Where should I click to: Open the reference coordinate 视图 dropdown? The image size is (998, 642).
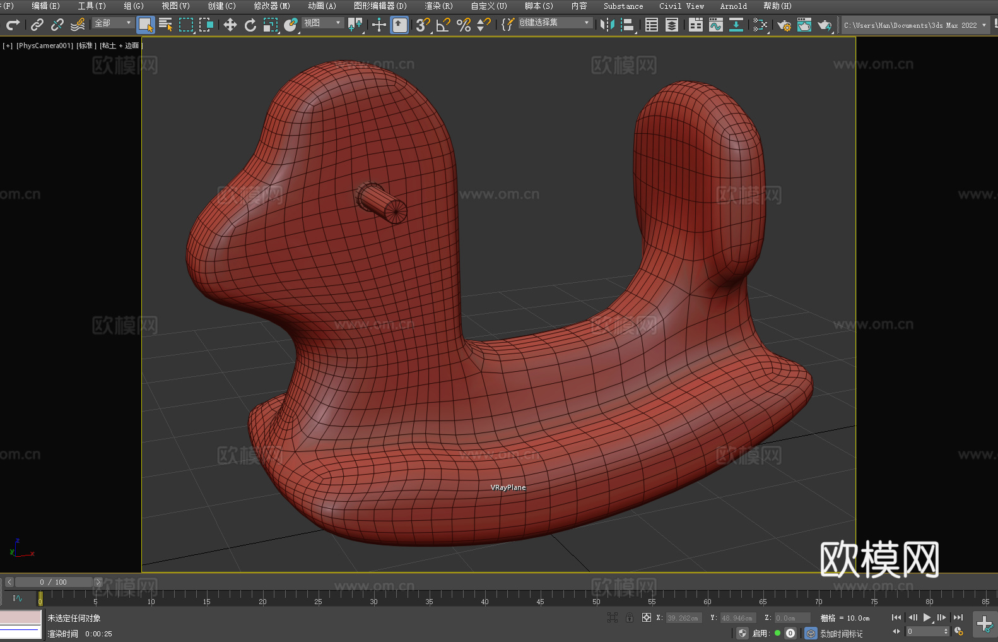click(x=322, y=23)
